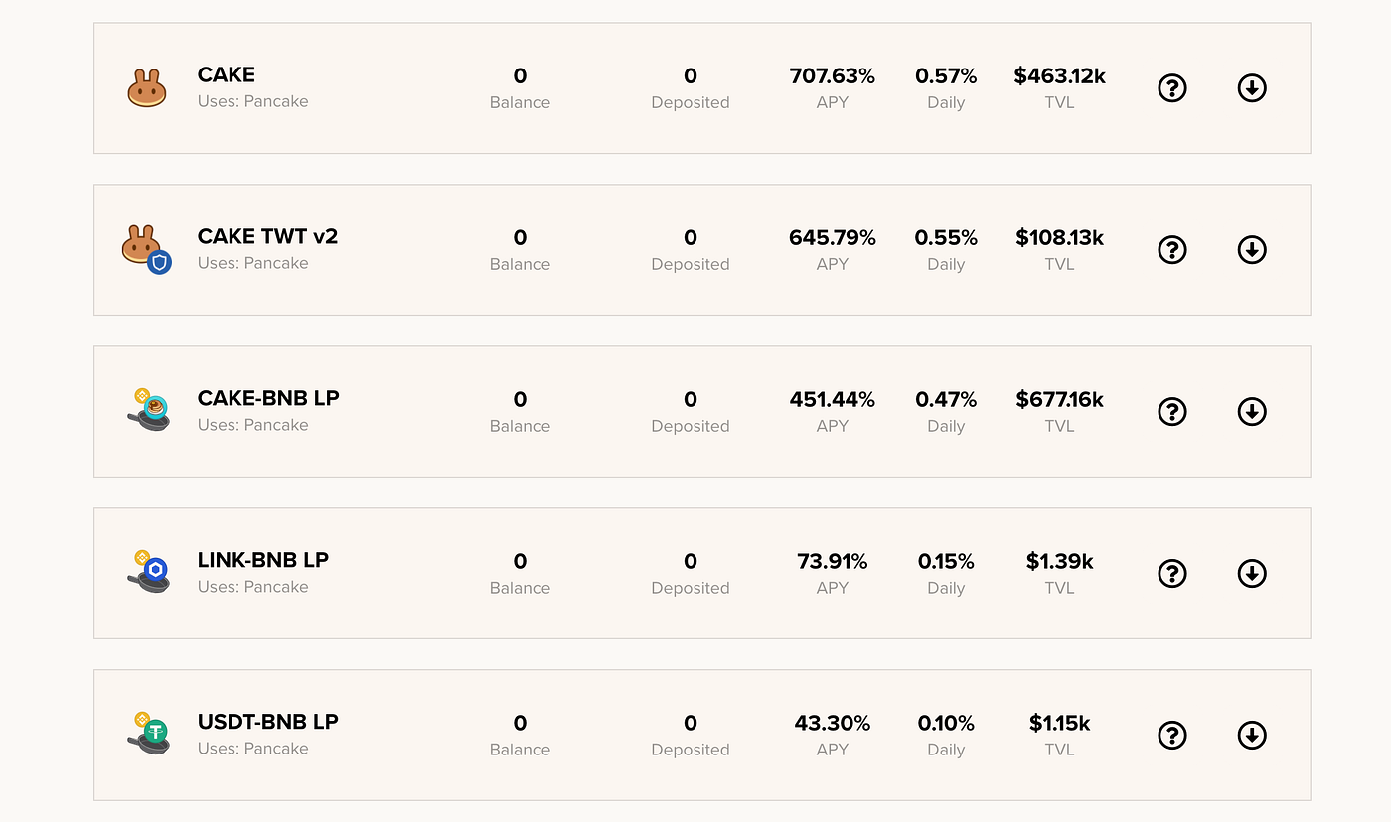
Task: Select the CAKE vault title
Action: pyautogui.click(x=227, y=75)
